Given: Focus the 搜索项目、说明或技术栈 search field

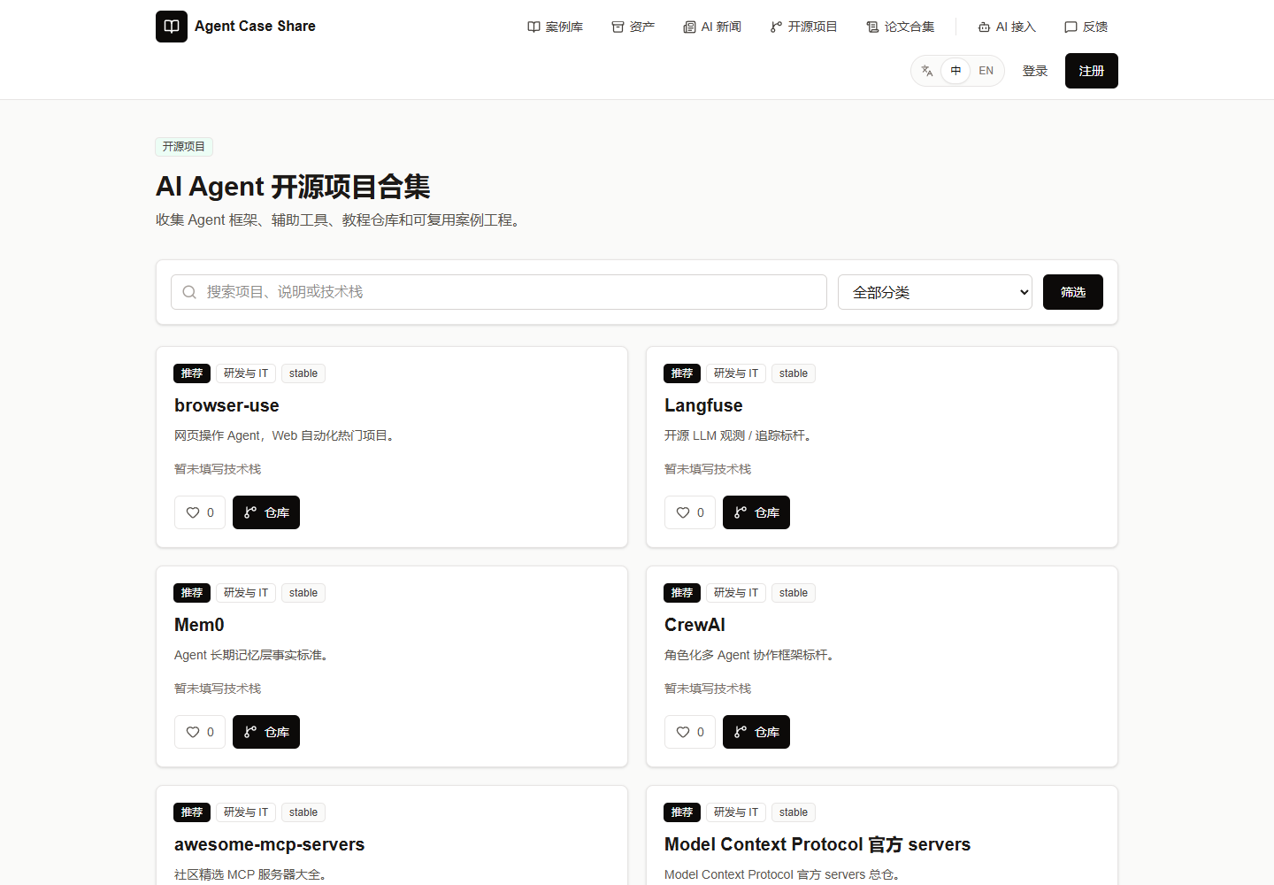Looking at the screenshot, I should [x=499, y=292].
